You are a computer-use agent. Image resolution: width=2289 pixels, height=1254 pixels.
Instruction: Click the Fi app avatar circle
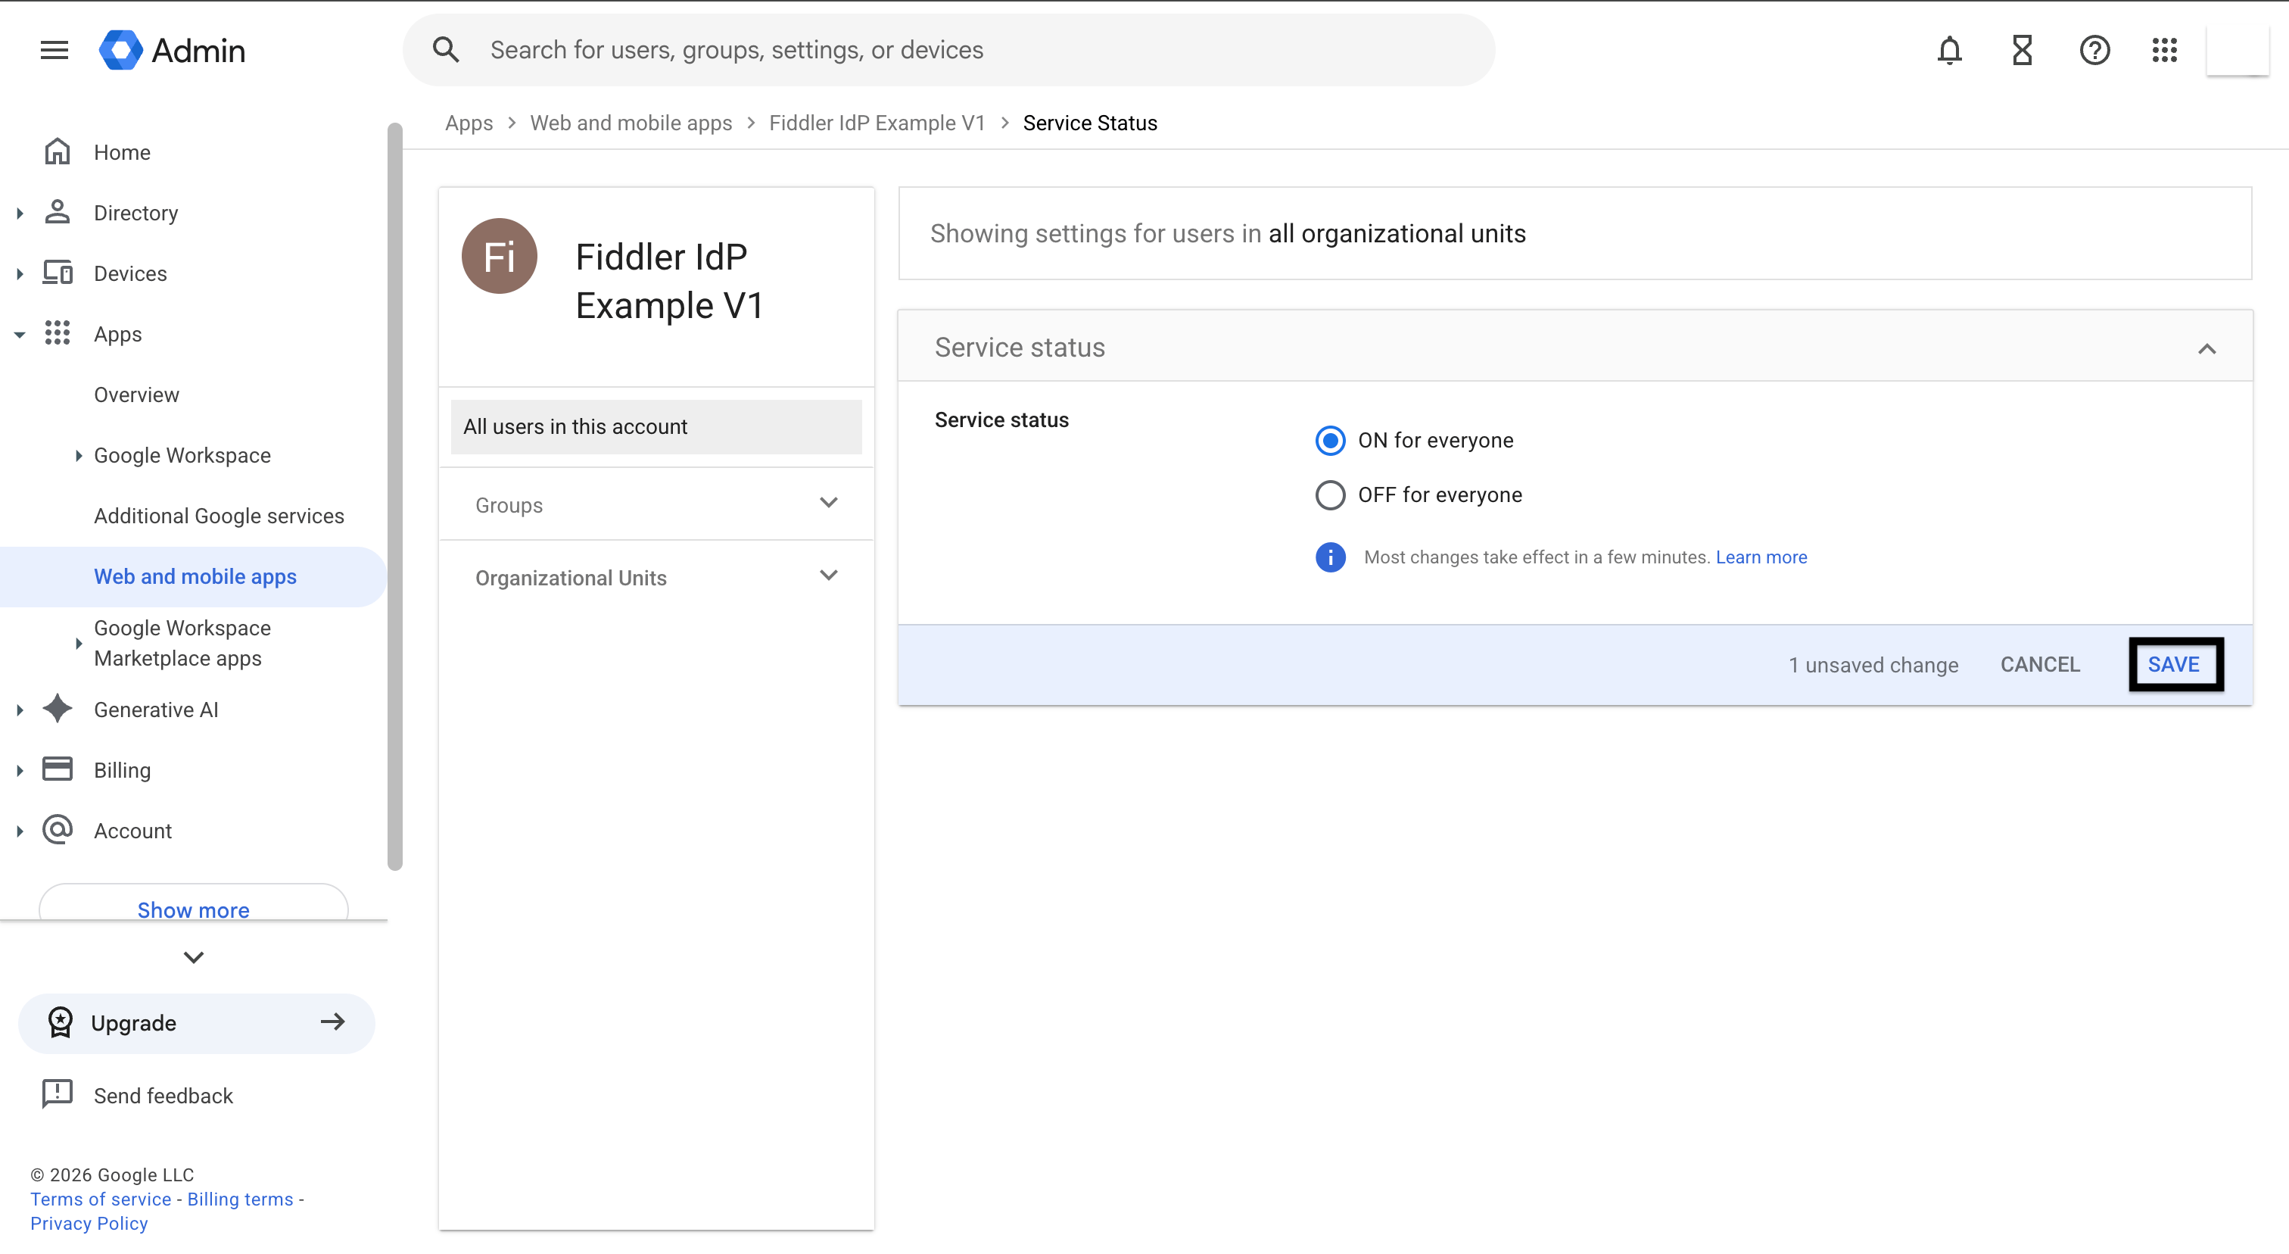pos(500,256)
